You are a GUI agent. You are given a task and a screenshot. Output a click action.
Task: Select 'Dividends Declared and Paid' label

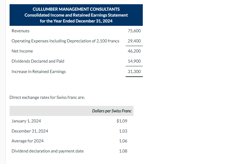coord(38,61)
